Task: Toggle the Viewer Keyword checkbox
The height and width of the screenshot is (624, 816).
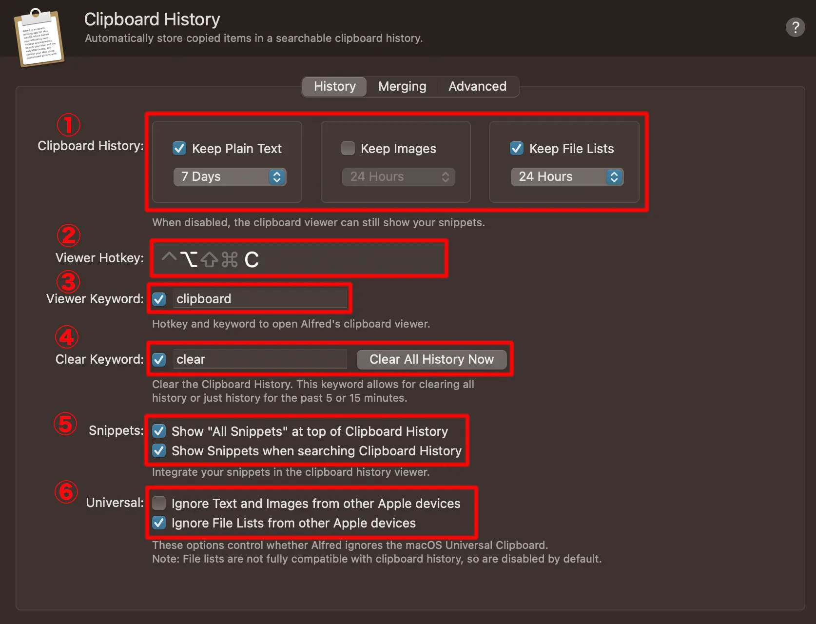Action: [x=159, y=299]
